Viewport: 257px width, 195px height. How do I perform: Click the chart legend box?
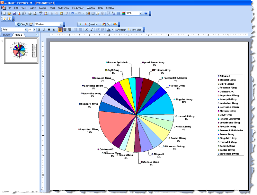coord(230,115)
